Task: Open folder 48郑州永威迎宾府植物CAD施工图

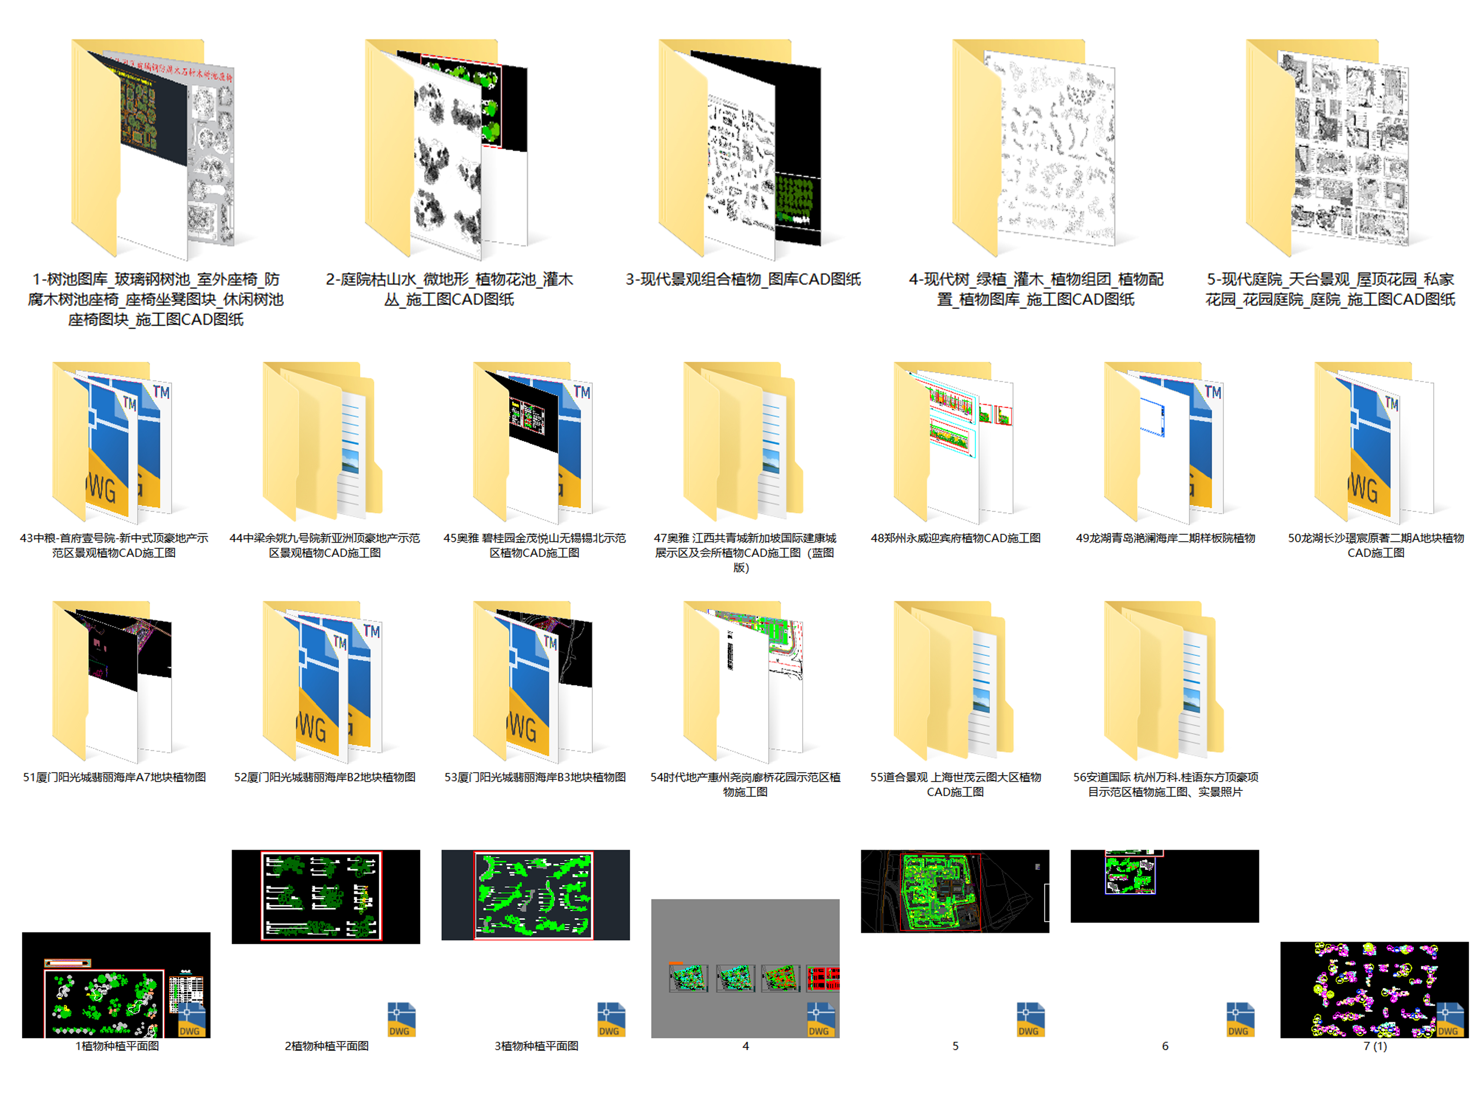Action: coord(954,443)
